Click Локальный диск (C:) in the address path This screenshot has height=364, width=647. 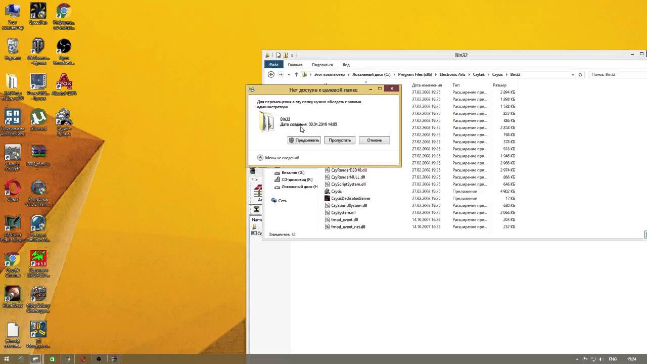point(371,74)
